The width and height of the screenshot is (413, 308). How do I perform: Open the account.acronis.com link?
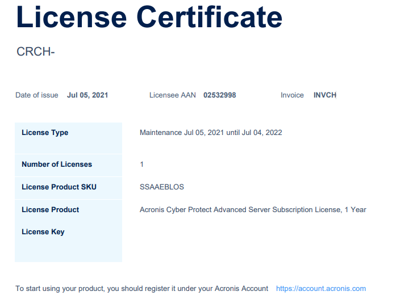[x=321, y=289]
